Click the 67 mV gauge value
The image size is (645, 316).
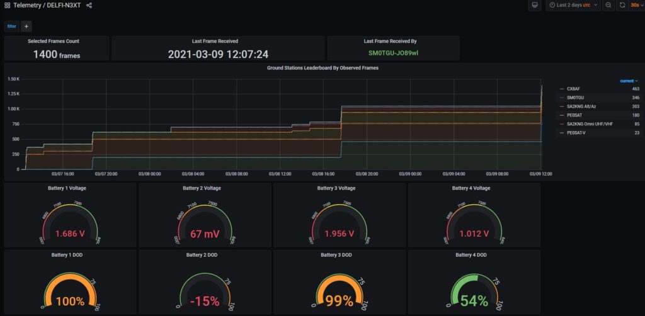tap(205, 234)
